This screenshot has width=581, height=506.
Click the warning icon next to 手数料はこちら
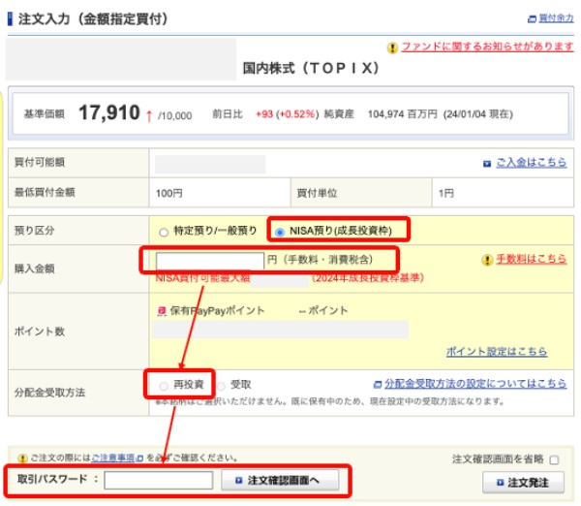pos(487,260)
